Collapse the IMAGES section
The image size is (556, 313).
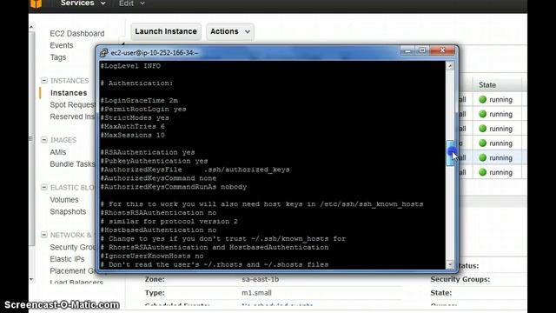[x=44, y=140]
